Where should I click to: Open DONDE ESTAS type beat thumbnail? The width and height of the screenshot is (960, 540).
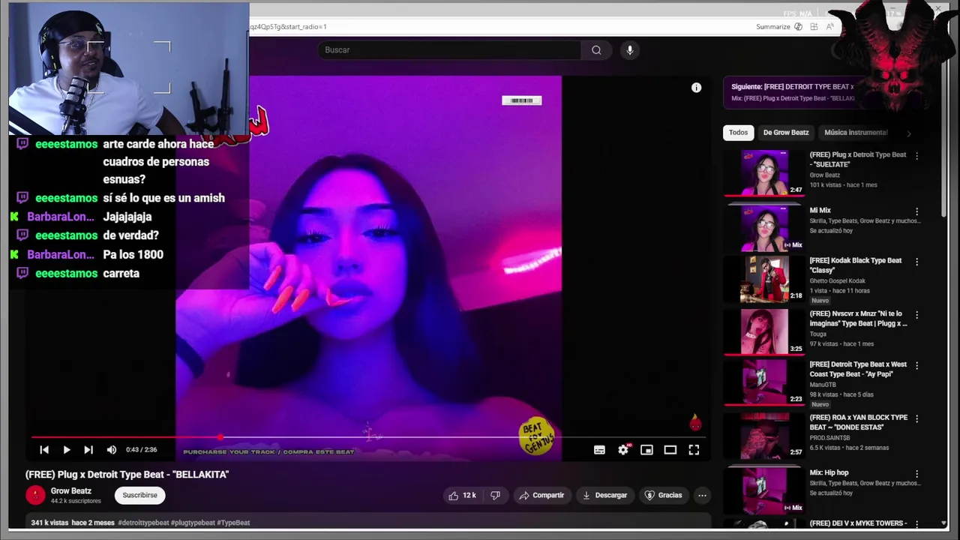[x=764, y=436]
